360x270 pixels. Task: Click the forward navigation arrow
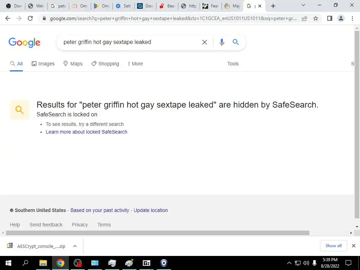[x=19, y=18]
